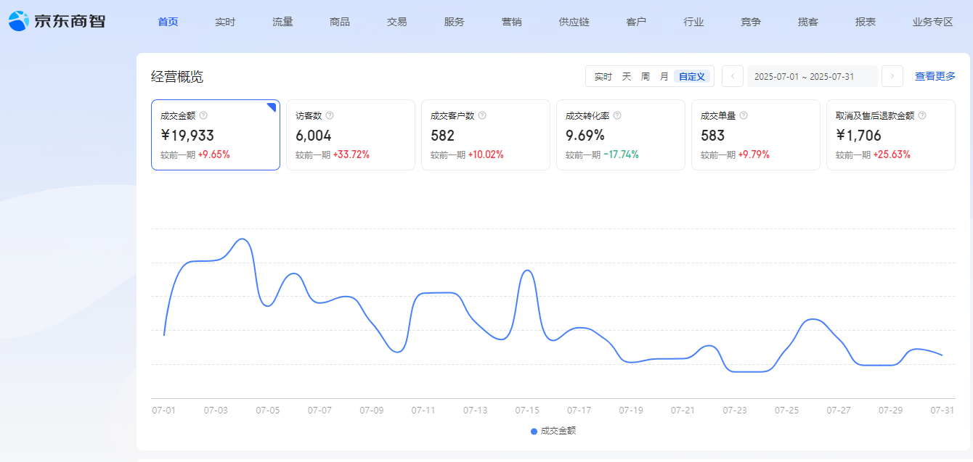This screenshot has width=973, height=462.
Task: Select the 访客数 6,004 metric card
Action: pos(351,135)
